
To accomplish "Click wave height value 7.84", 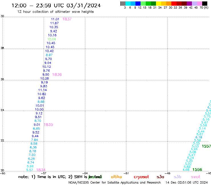I will coord(35,140).
